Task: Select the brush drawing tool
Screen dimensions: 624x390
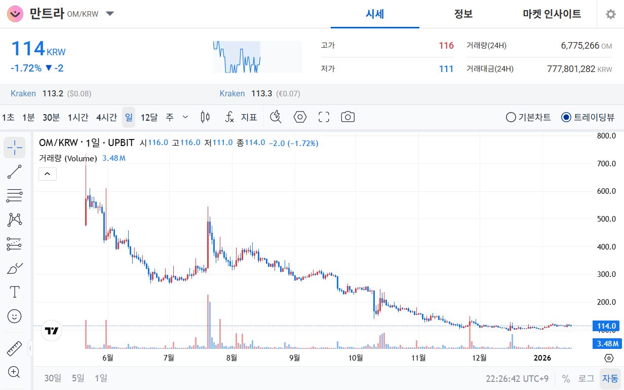Action: pyautogui.click(x=14, y=268)
